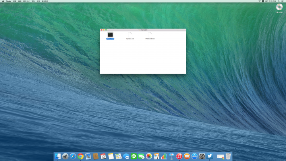Viewport: 286px width, 161px height.
Task: Open App Store icon in Dock
Action: click(194, 156)
